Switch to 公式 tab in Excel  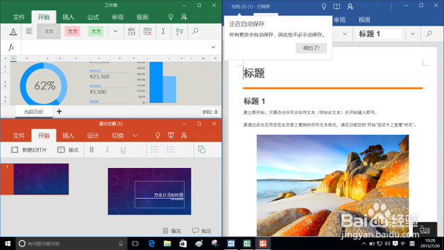93,17
